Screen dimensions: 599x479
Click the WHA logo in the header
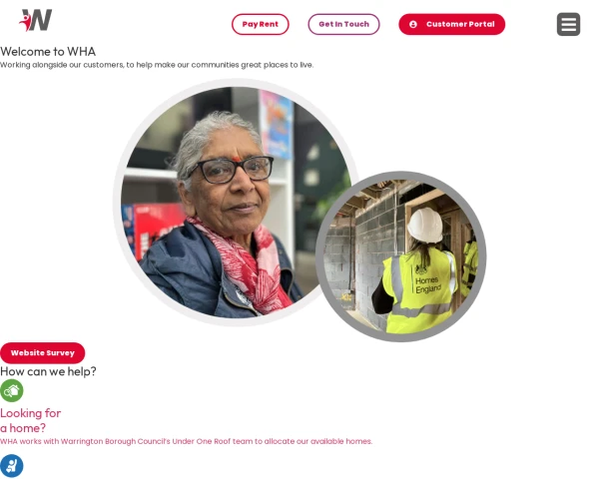click(36, 20)
